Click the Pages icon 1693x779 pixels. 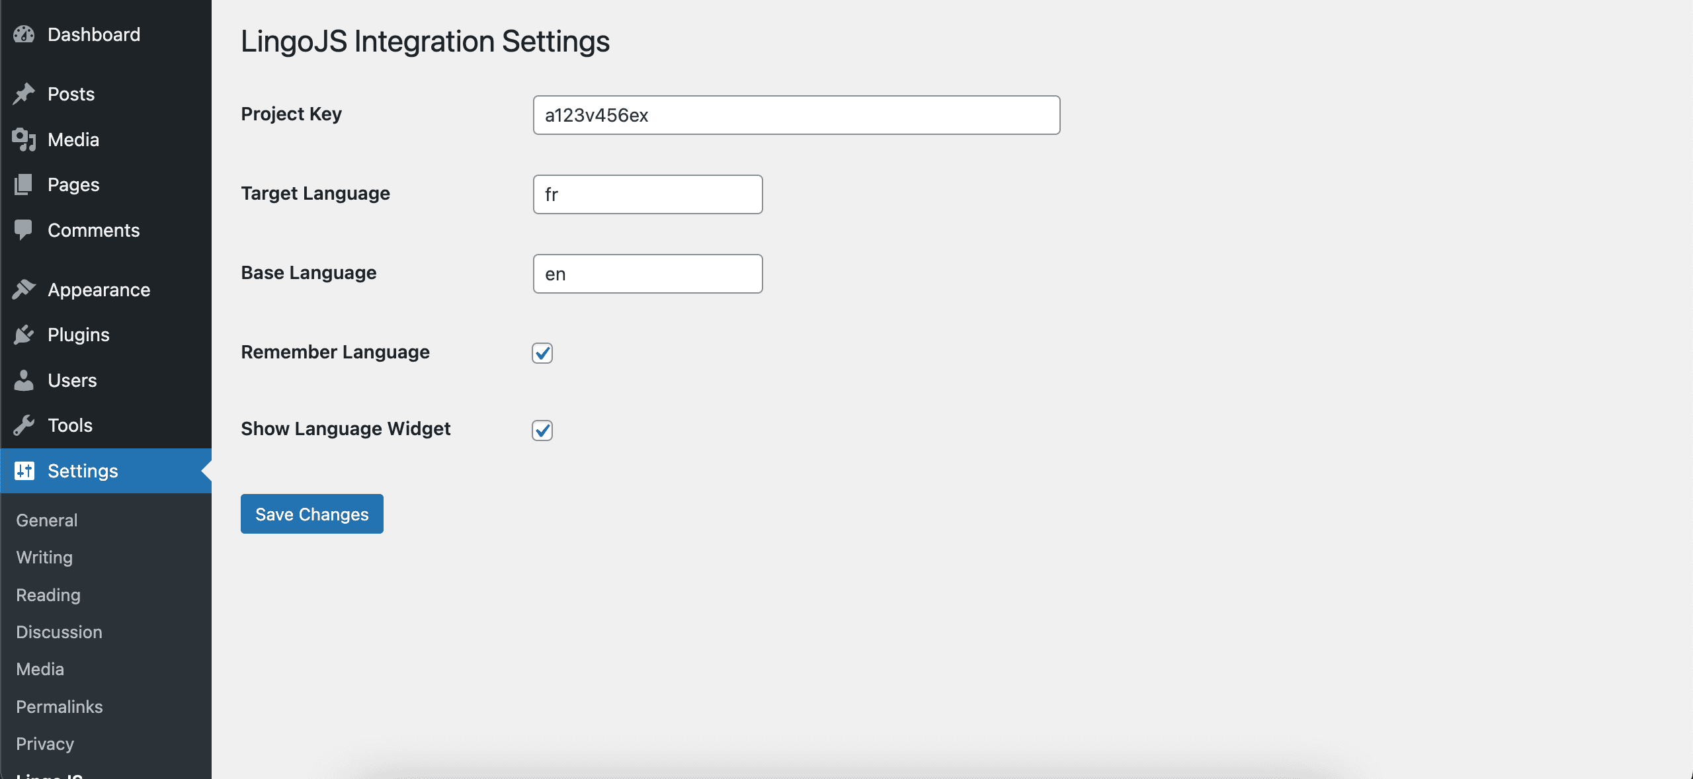24,184
